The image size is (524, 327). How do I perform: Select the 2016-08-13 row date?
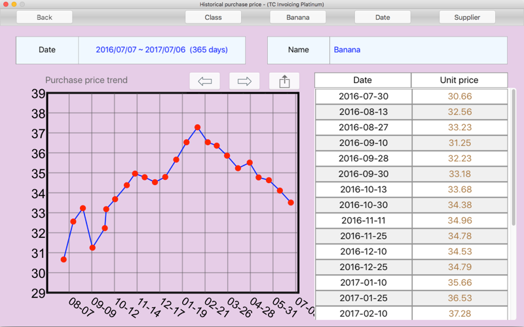(x=364, y=112)
